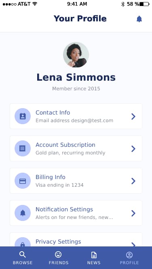Tap the Browse magnifier icon
This screenshot has width=152, height=269.
click(23, 255)
